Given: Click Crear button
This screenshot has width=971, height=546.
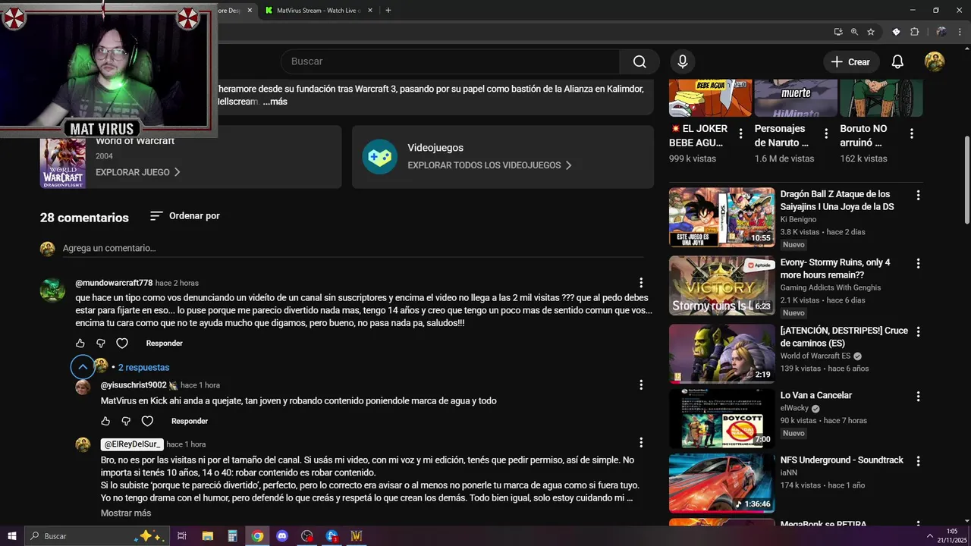Looking at the screenshot, I should coord(850,62).
